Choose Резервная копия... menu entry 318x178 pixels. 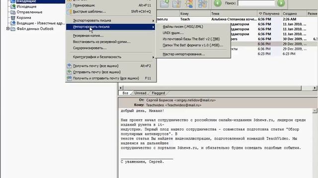point(111,36)
